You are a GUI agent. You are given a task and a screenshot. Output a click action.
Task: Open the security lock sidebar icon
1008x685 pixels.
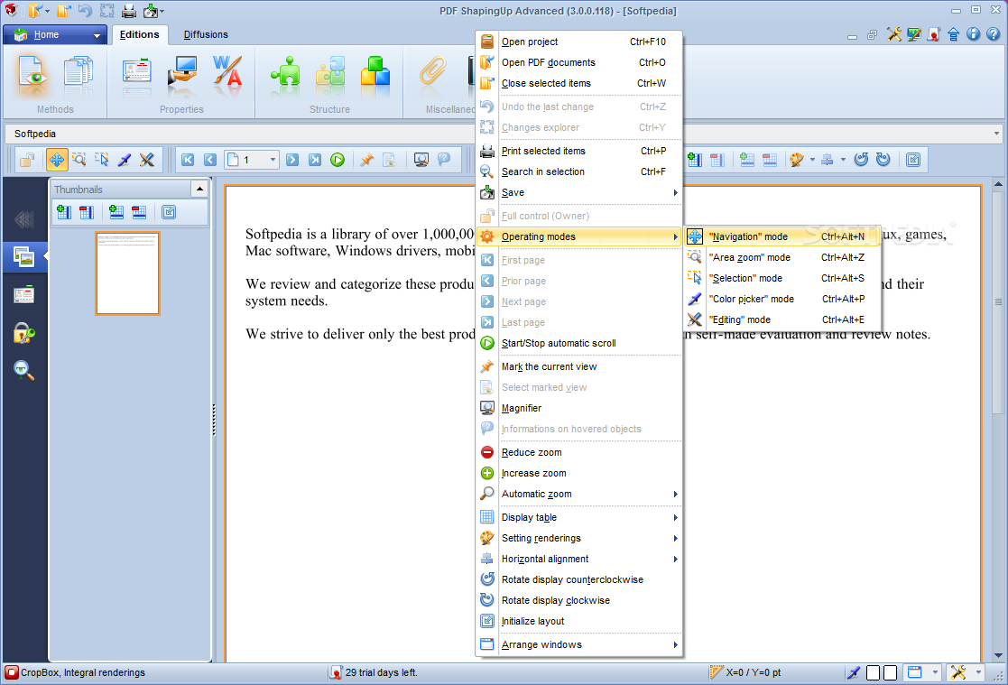[23, 333]
